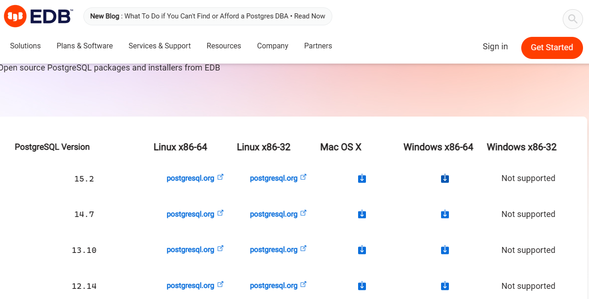Click the Windows x86-32 column header

point(522,147)
